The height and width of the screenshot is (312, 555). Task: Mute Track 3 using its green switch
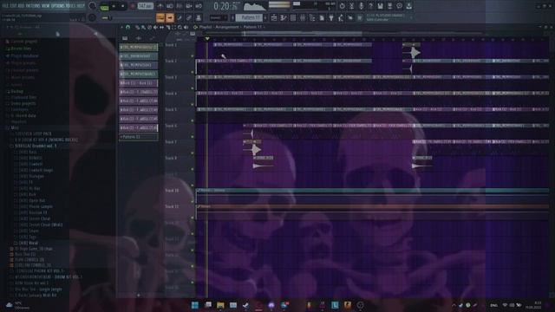[193, 88]
